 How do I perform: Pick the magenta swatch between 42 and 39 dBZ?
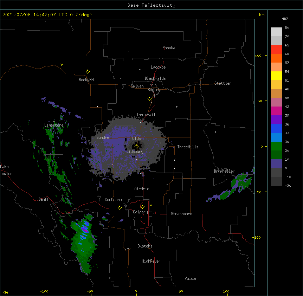point(276,111)
